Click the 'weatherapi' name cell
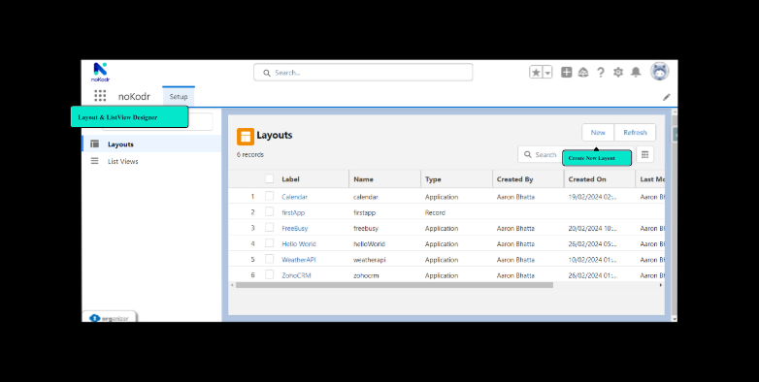Image resolution: width=759 pixels, height=382 pixels. coord(370,260)
